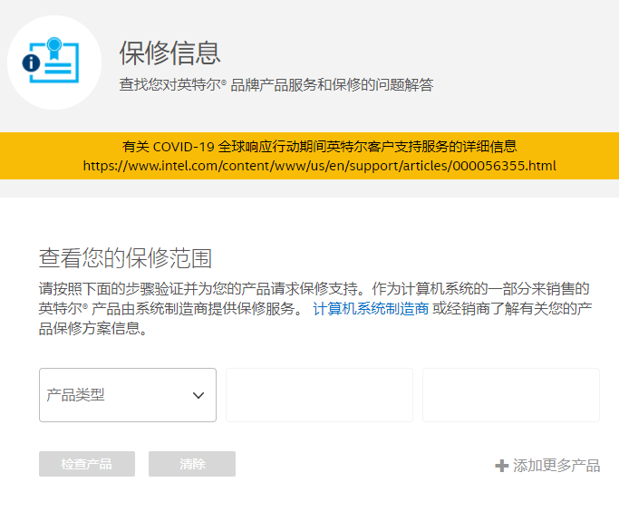Viewport: 619px width, 521px height.
Task: Click the 添加更多产品 text link
Action: point(556,466)
